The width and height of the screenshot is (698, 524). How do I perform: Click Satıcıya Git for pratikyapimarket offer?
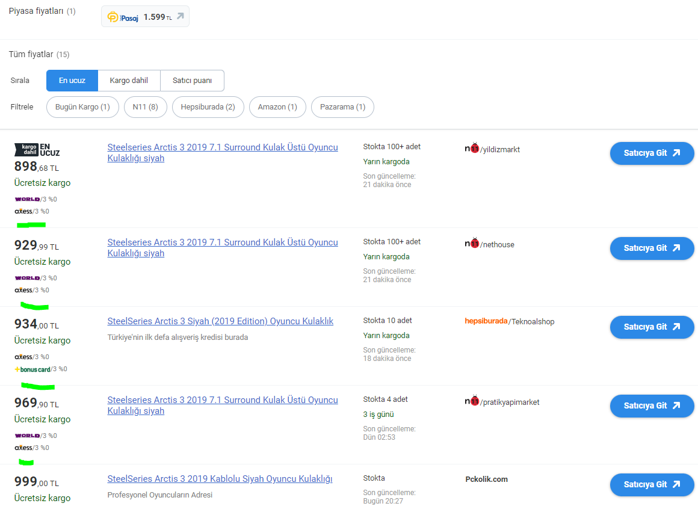pyautogui.click(x=652, y=406)
